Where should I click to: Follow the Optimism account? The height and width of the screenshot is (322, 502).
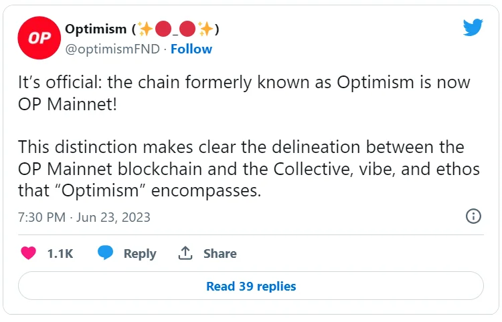(191, 49)
